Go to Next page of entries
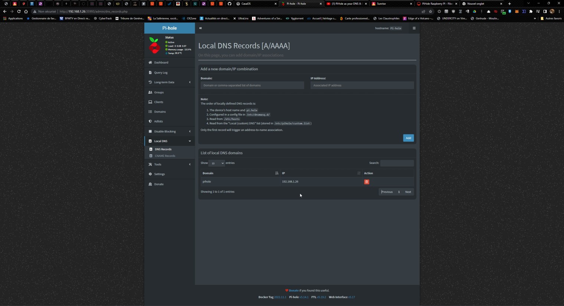Image resolution: width=564 pixels, height=306 pixels. coord(408,192)
